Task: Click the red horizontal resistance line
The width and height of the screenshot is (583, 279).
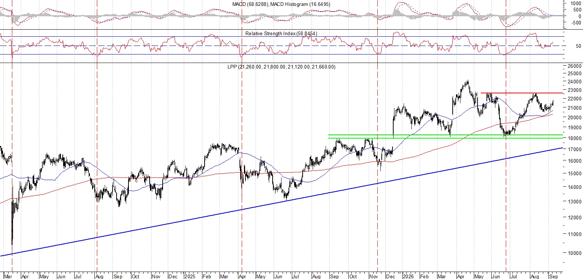Action: point(522,93)
